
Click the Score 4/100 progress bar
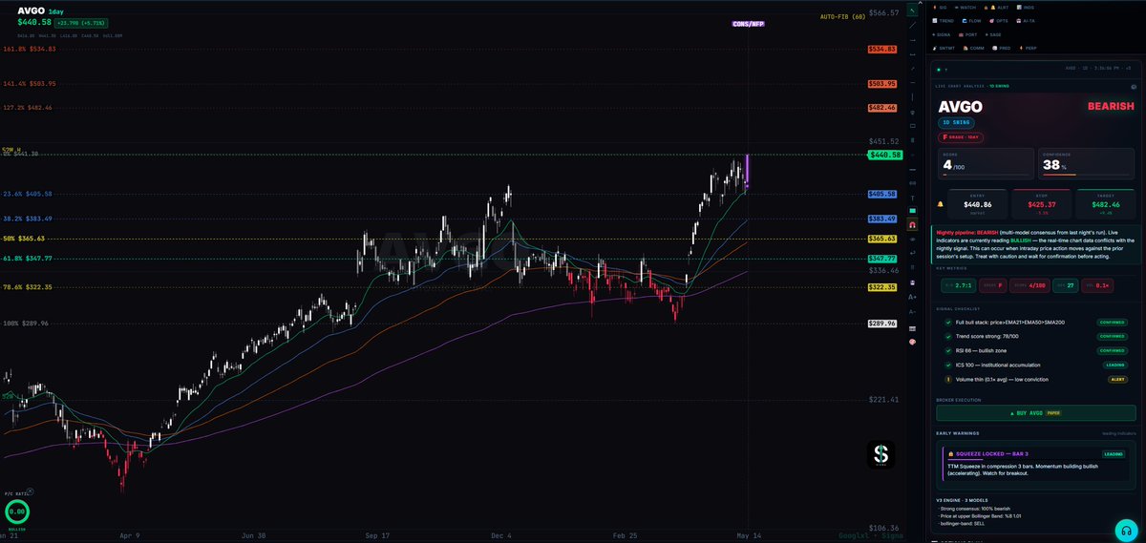coord(986,175)
